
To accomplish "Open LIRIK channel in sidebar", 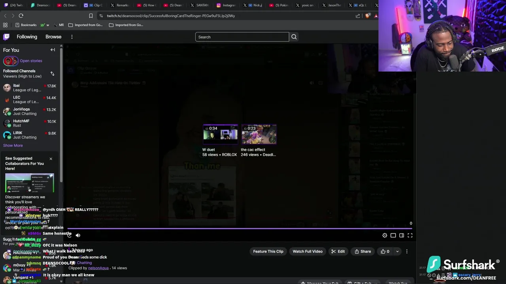I will (x=30, y=135).
